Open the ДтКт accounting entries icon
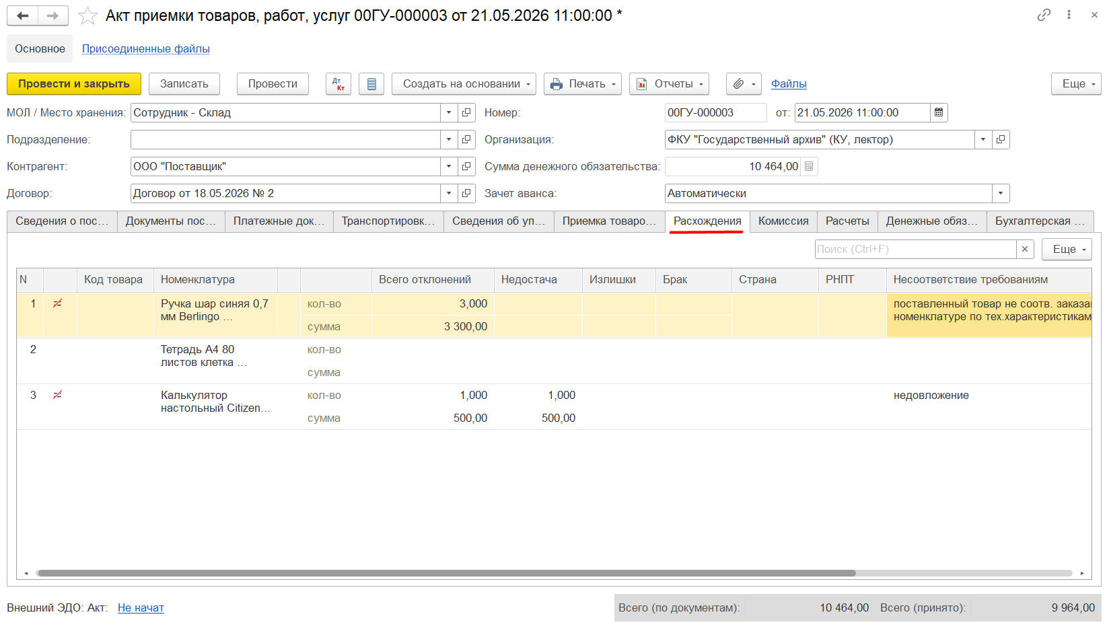Image resolution: width=1109 pixels, height=629 pixels. [338, 84]
